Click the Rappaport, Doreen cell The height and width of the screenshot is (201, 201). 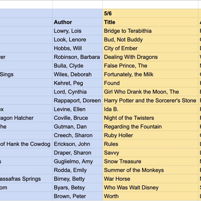pos(77,100)
